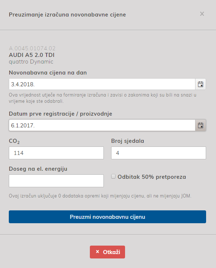Focus the date field showing 6.1.2017.
This screenshot has width=216, height=268.
(102, 125)
